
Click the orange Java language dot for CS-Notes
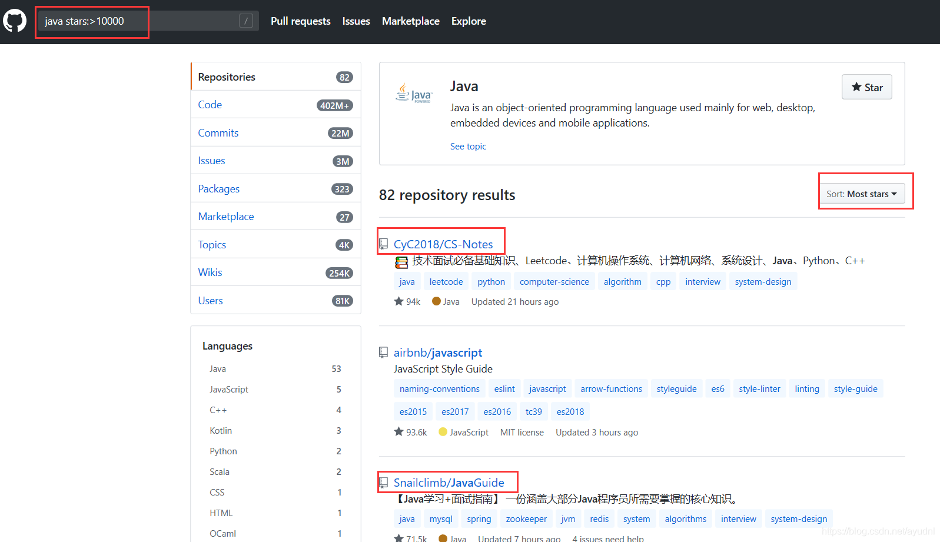coord(436,301)
